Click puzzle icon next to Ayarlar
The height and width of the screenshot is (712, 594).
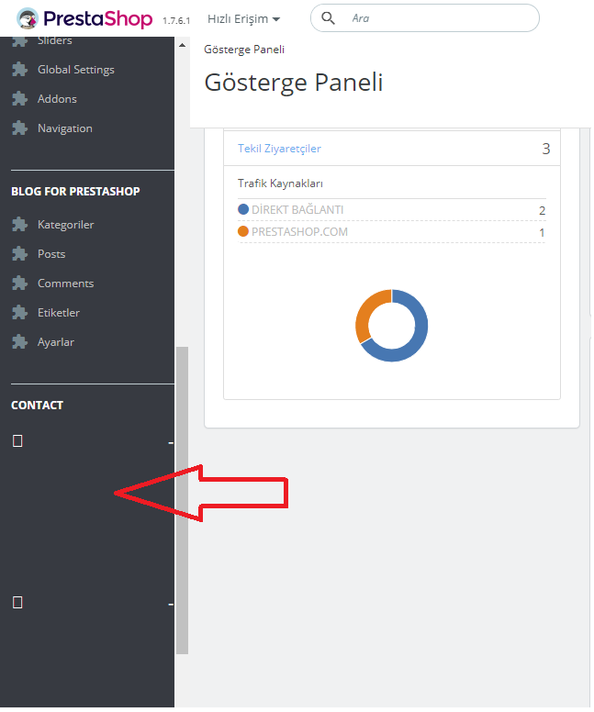click(x=19, y=342)
